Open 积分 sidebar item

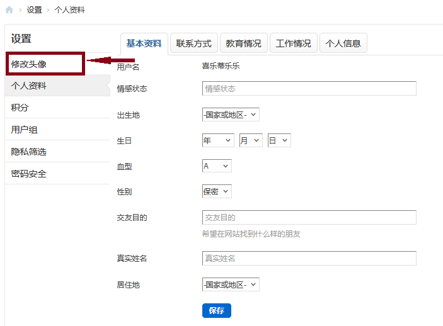coord(20,108)
